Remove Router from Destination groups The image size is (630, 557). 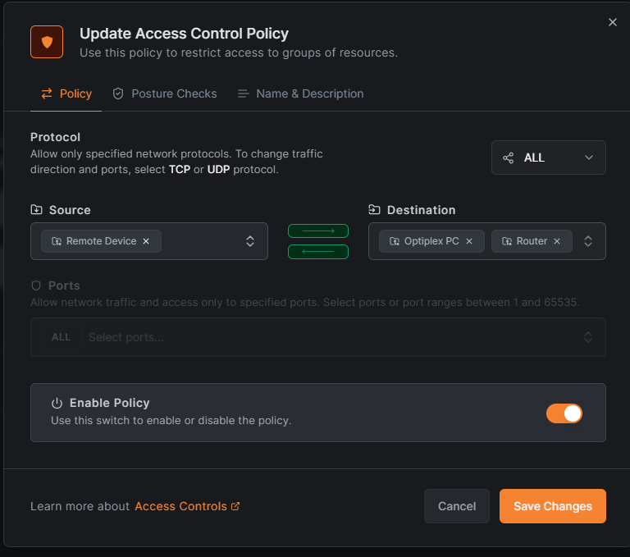point(557,241)
